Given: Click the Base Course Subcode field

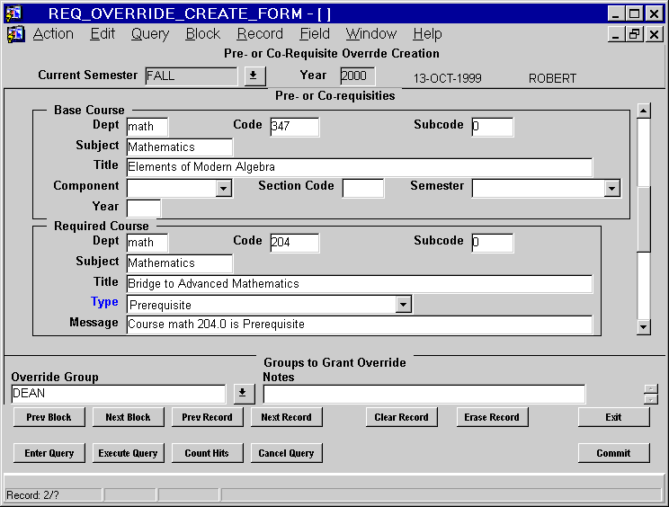Looking at the screenshot, I should tap(493, 127).
